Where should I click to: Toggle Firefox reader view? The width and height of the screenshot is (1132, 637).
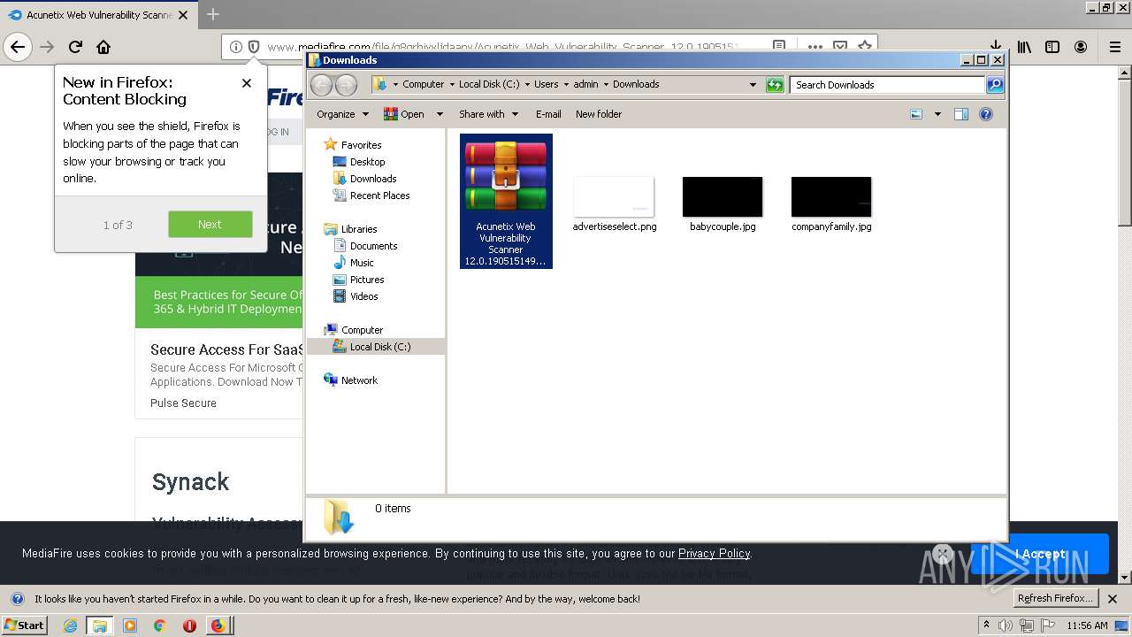tap(778, 47)
